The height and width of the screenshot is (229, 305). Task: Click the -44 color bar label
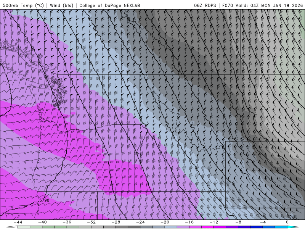pyautogui.click(x=18, y=222)
